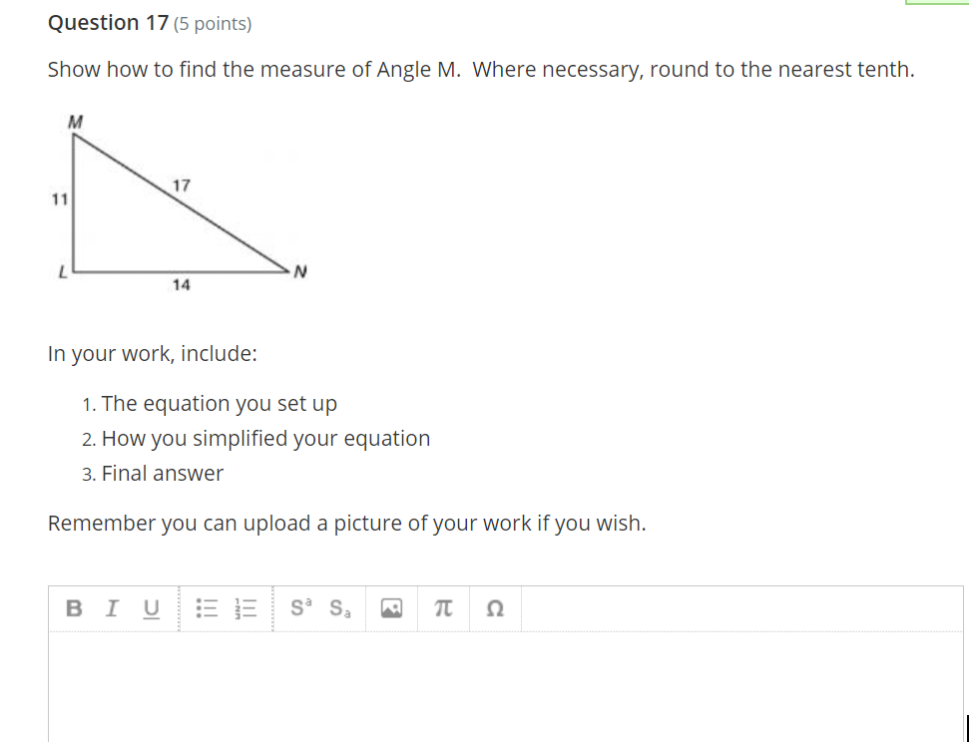Open the insert image tool
The width and height of the screenshot is (969, 742).
[x=392, y=608]
